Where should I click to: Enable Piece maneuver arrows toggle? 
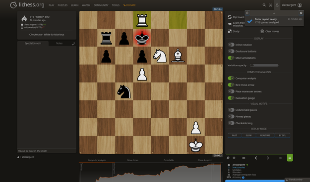point(231,91)
